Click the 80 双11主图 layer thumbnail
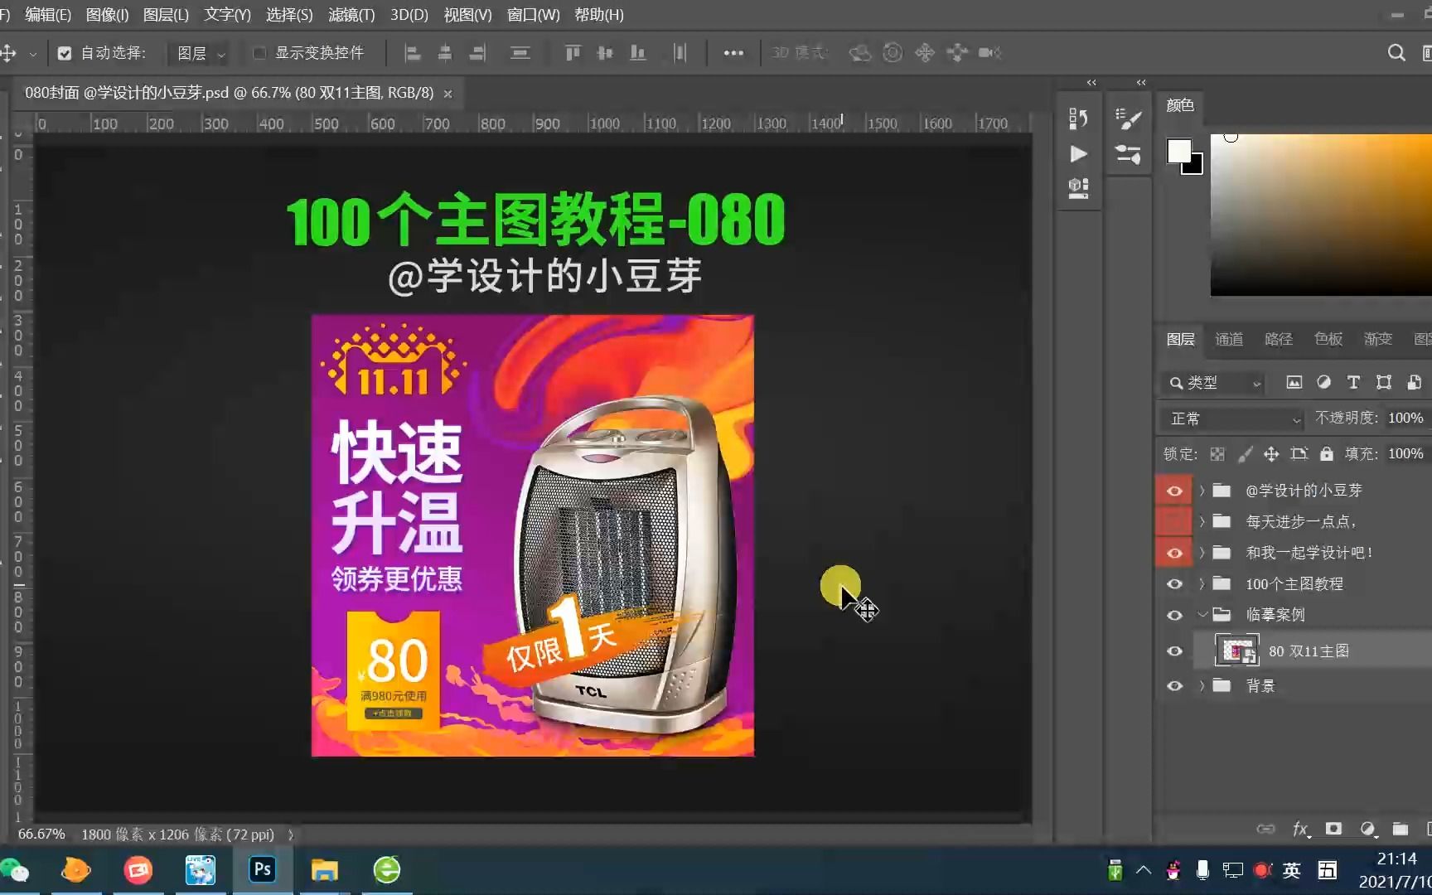 coord(1236,651)
